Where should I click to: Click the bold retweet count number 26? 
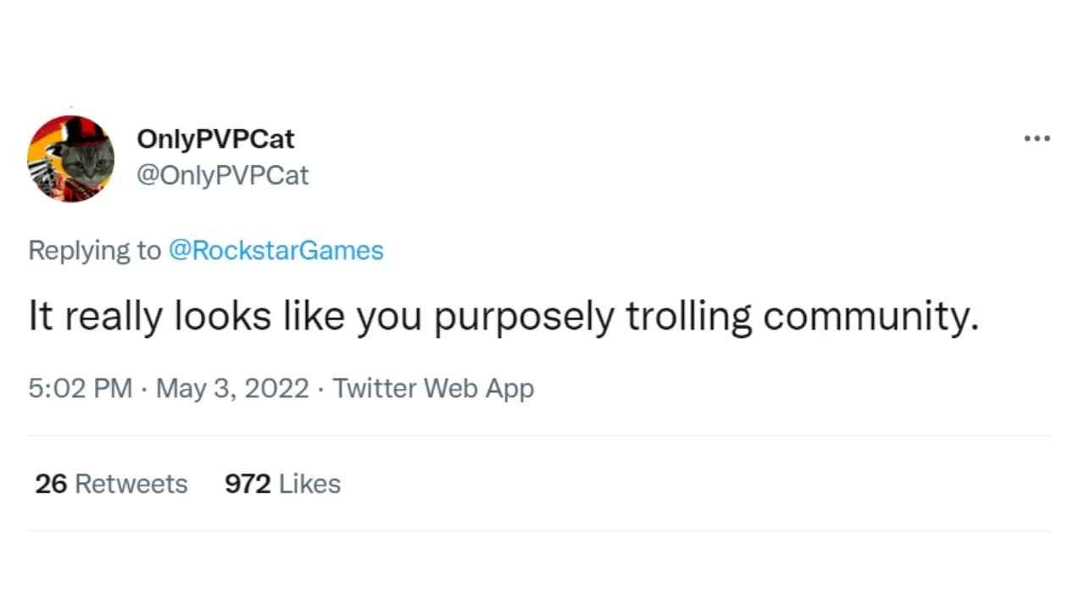(51, 484)
